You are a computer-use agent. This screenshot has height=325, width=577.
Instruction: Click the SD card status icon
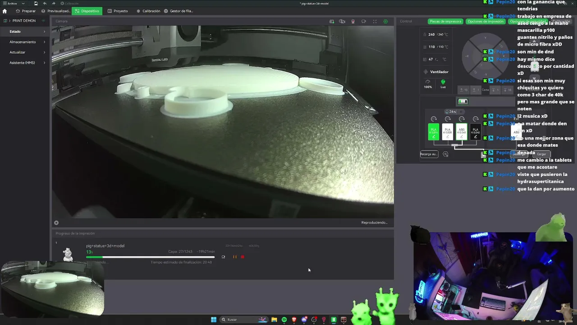pyautogui.click(x=332, y=21)
